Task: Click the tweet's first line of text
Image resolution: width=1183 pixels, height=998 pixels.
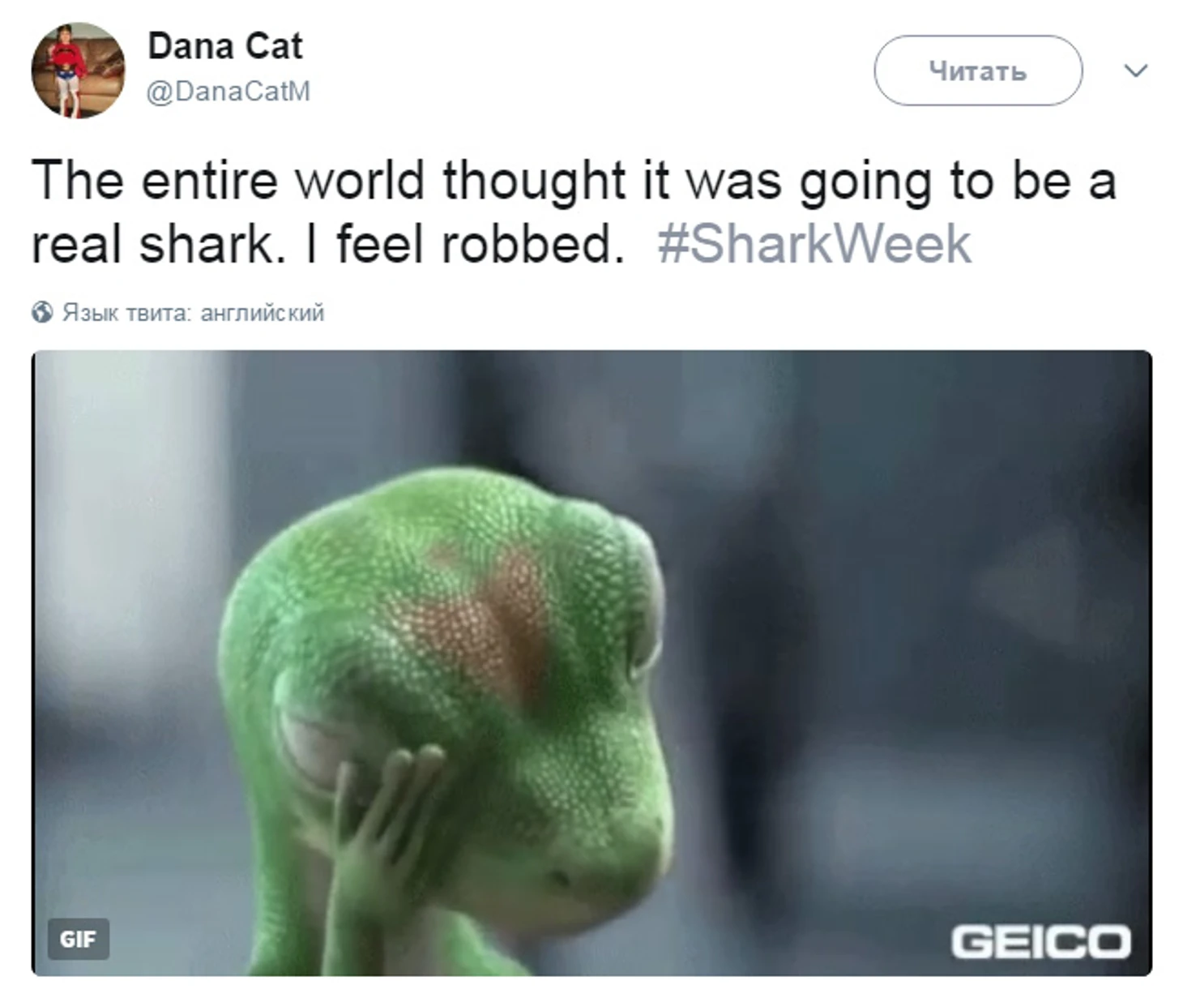Action: [x=574, y=180]
